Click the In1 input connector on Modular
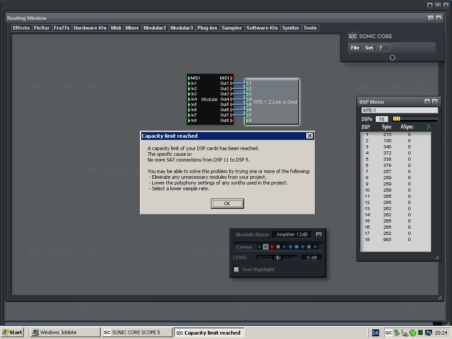This screenshot has height=339, width=452. click(x=189, y=83)
